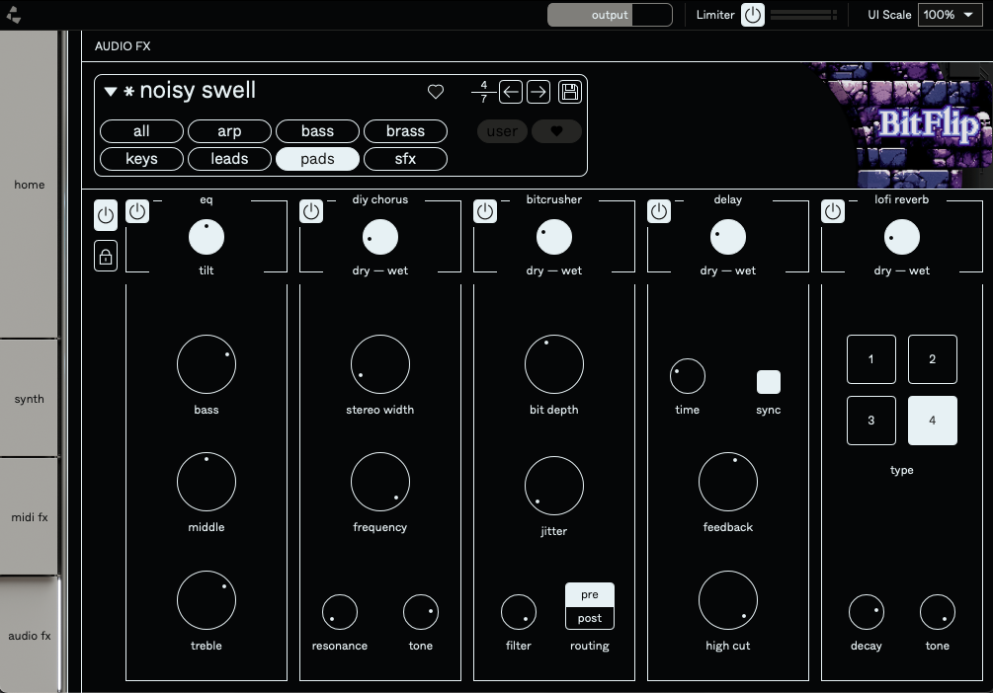Filter presets by the all category
This screenshot has width=993, height=693.
tap(142, 131)
